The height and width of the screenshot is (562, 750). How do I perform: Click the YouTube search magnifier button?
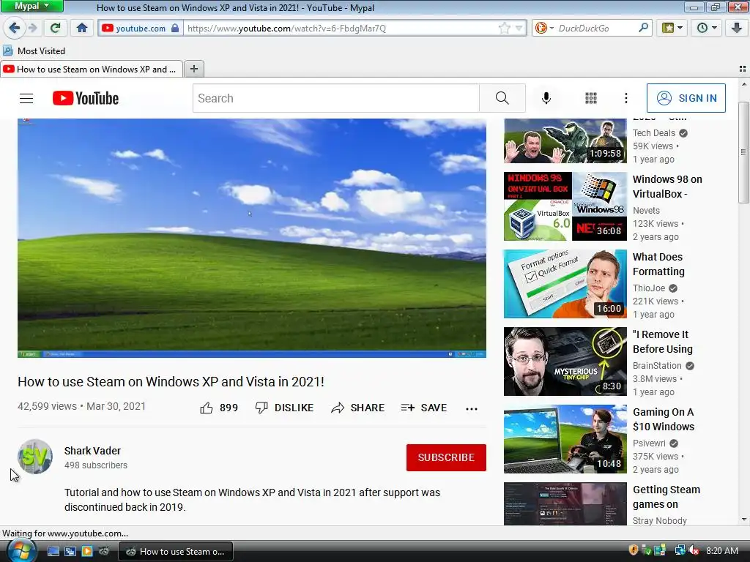pyautogui.click(x=502, y=99)
